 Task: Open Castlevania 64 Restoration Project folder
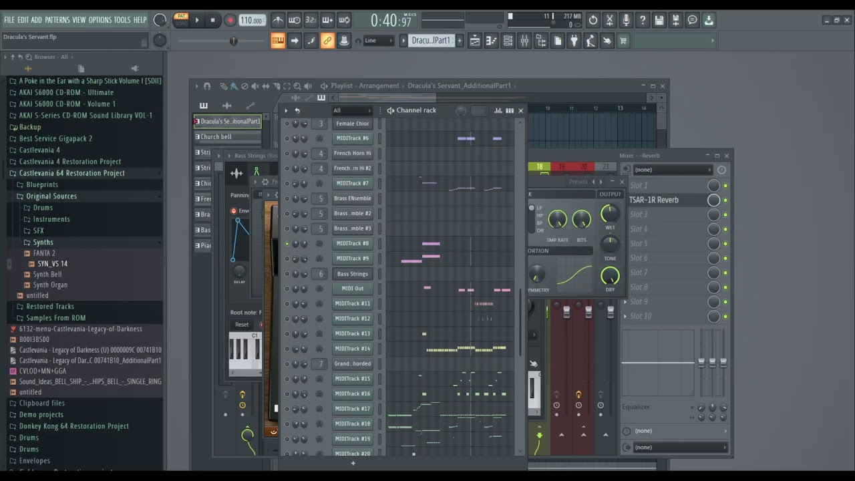(71, 173)
